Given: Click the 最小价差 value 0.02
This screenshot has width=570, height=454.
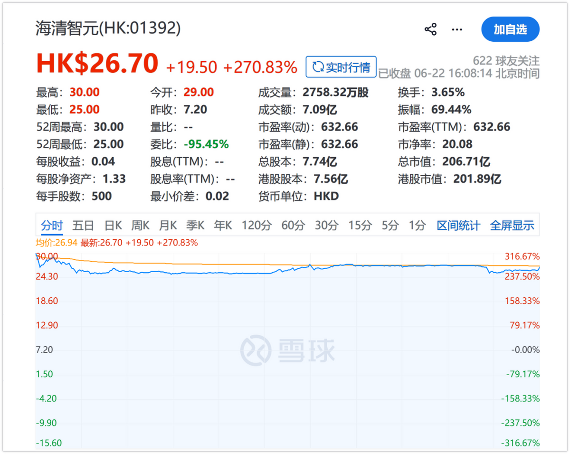Looking at the screenshot, I should pos(217,196).
